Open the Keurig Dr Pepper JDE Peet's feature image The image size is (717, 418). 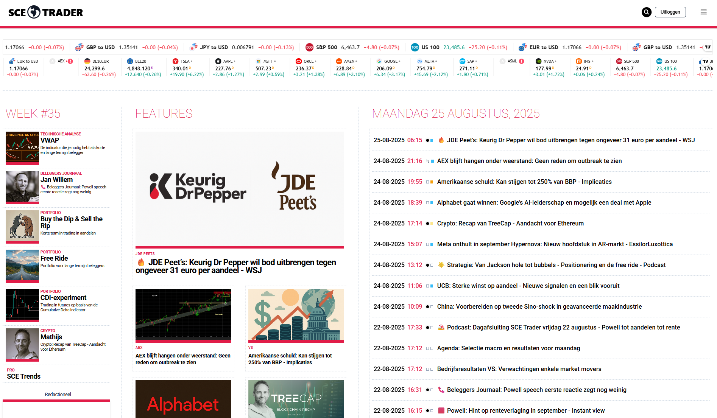tap(240, 189)
